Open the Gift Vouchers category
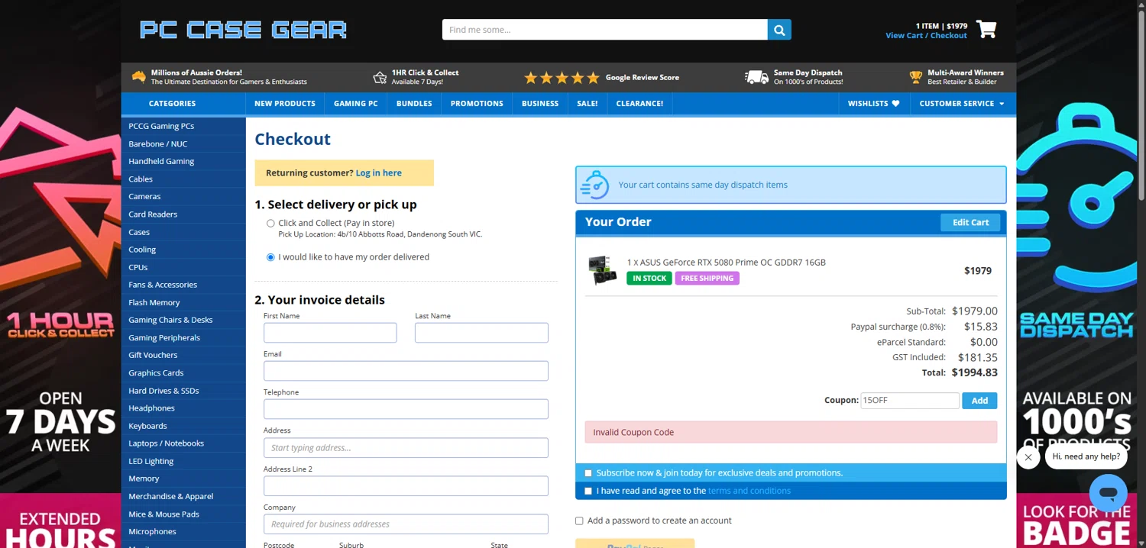1146x548 pixels. [x=183, y=355]
